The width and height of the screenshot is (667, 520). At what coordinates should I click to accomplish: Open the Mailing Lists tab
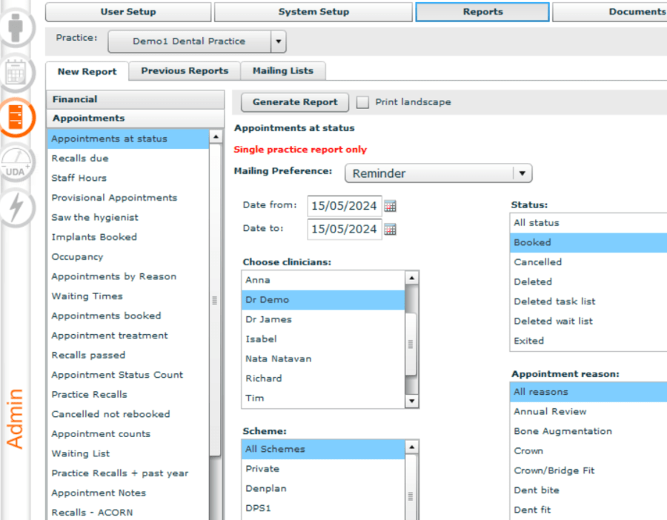282,71
